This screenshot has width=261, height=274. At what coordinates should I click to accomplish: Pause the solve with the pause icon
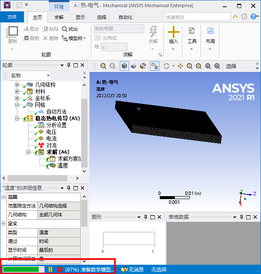click(x=50, y=269)
